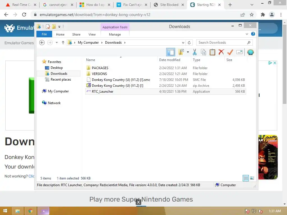Click quick access properties page icon
The width and height of the screenshot is (287, 215).
click(48, 27)
